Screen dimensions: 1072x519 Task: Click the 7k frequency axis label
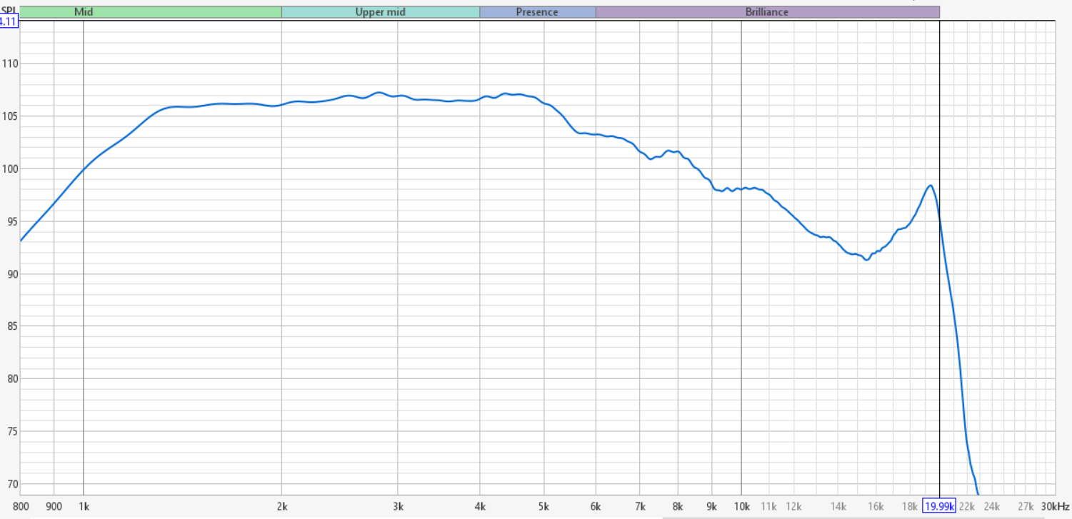tap(641, 506)
